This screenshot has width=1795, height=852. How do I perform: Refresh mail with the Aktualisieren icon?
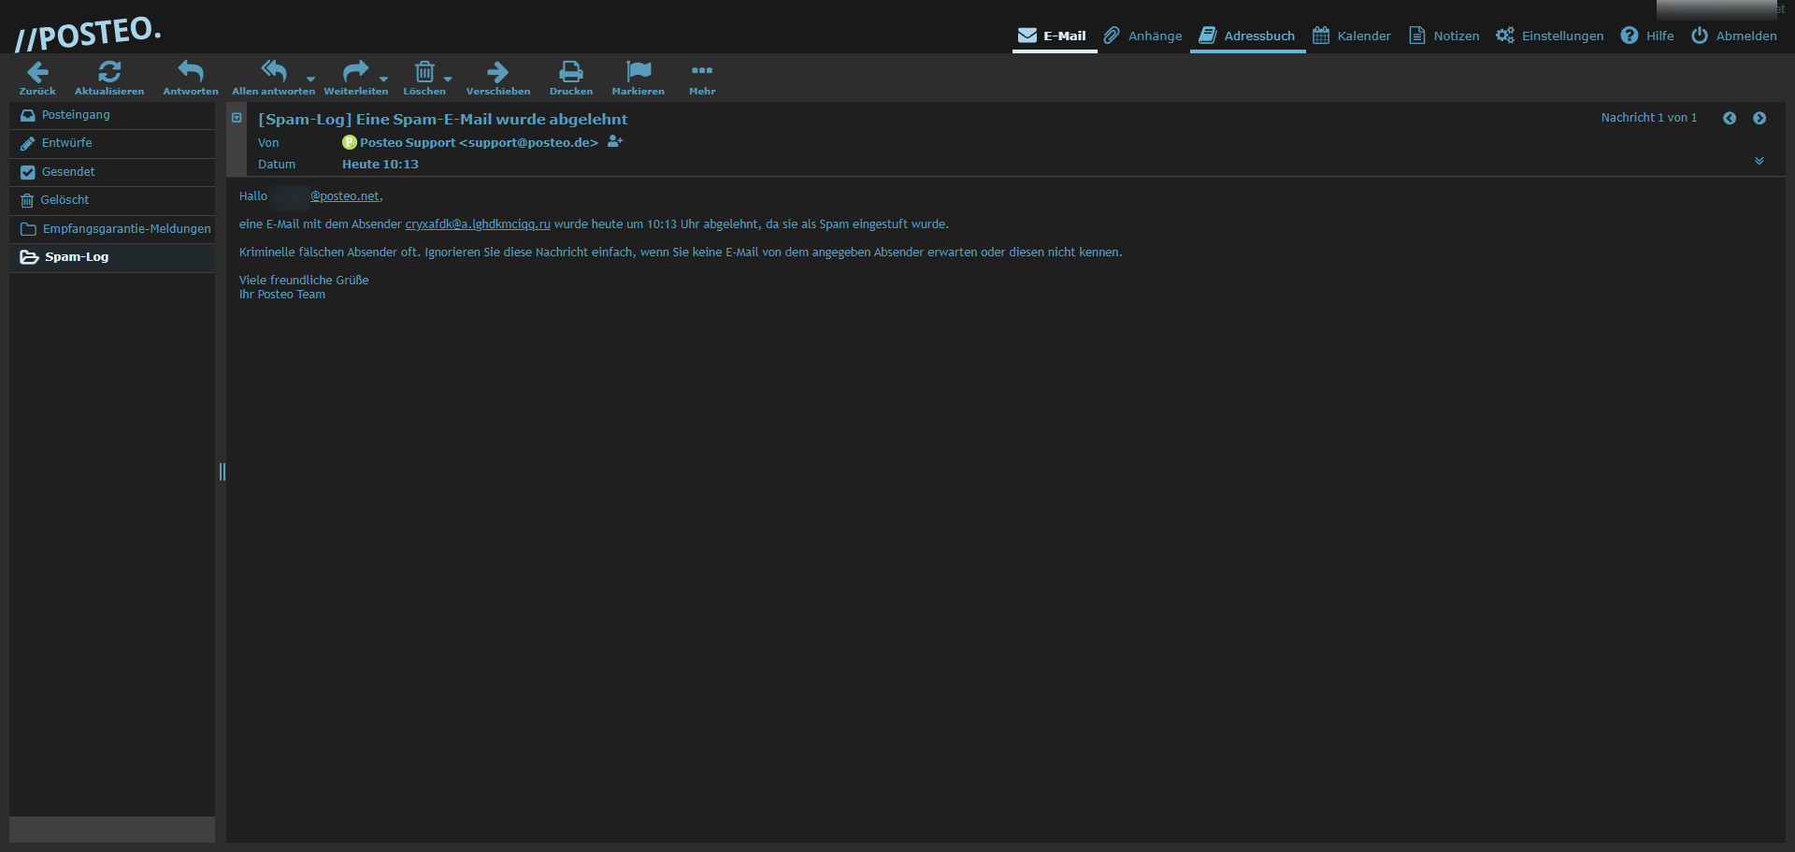(x=109, y=72)
